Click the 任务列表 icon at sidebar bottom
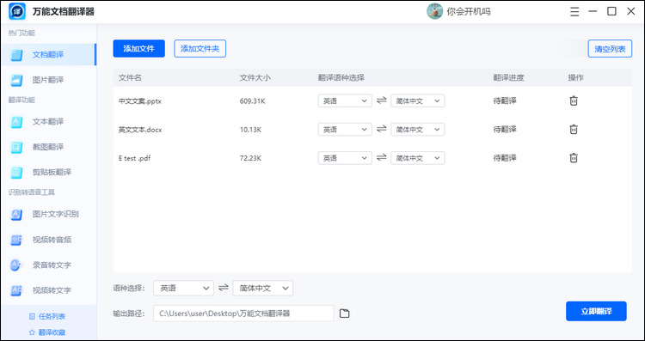Screen dimensions: 645x341 (32, 316)
